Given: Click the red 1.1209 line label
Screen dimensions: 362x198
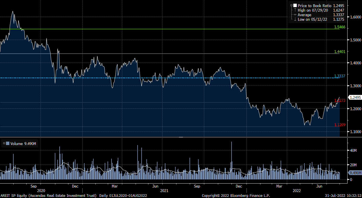Looking at the screenshot, I should (340, 124).
